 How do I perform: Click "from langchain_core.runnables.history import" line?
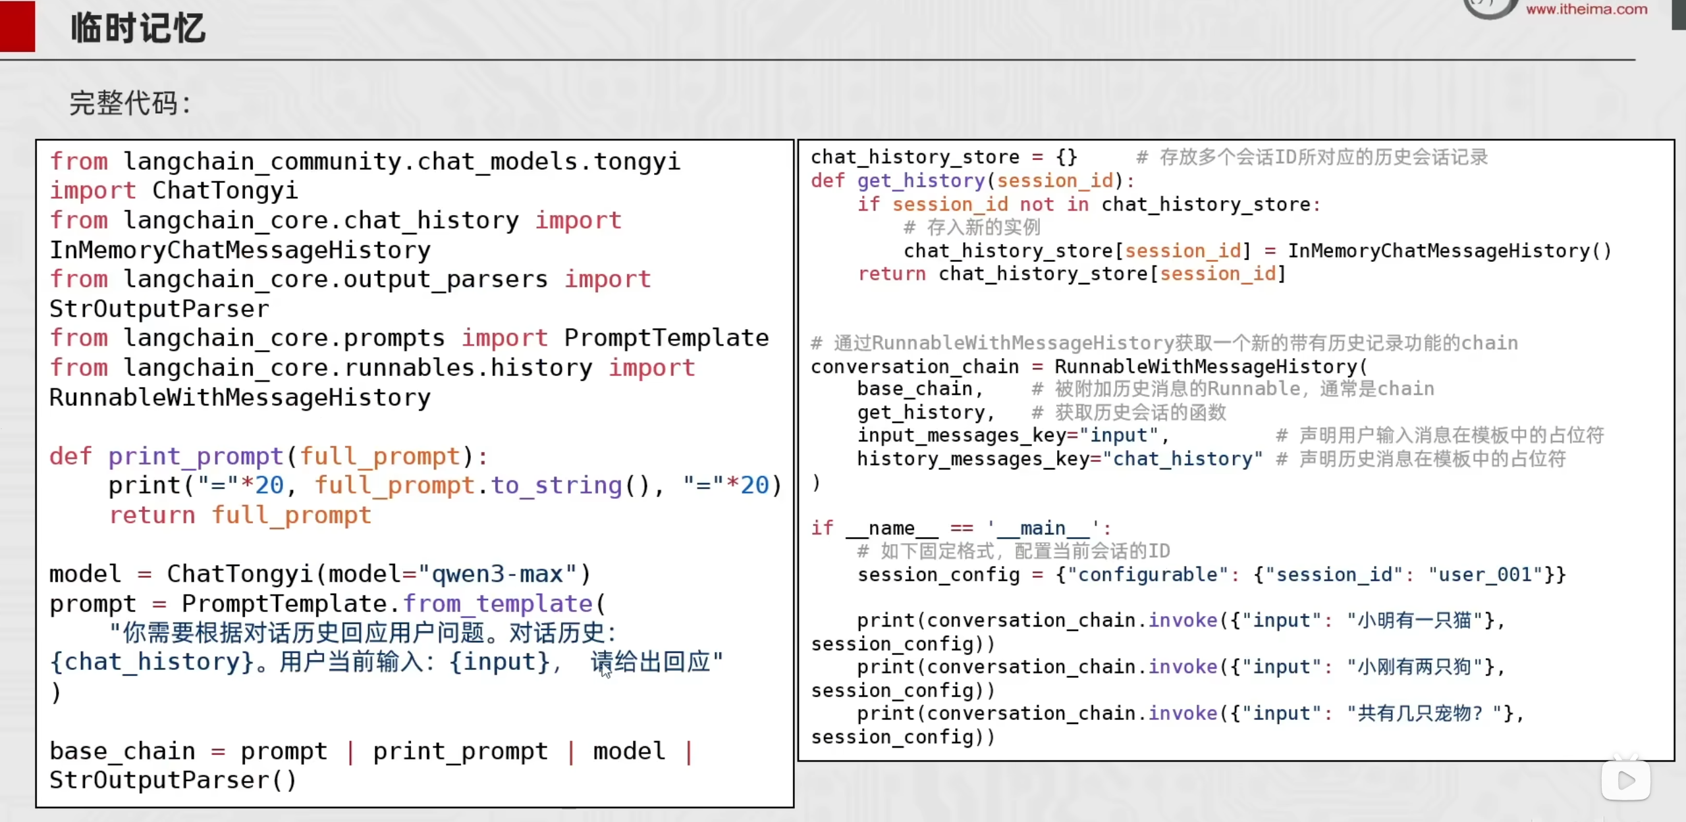tap(372, 368)
